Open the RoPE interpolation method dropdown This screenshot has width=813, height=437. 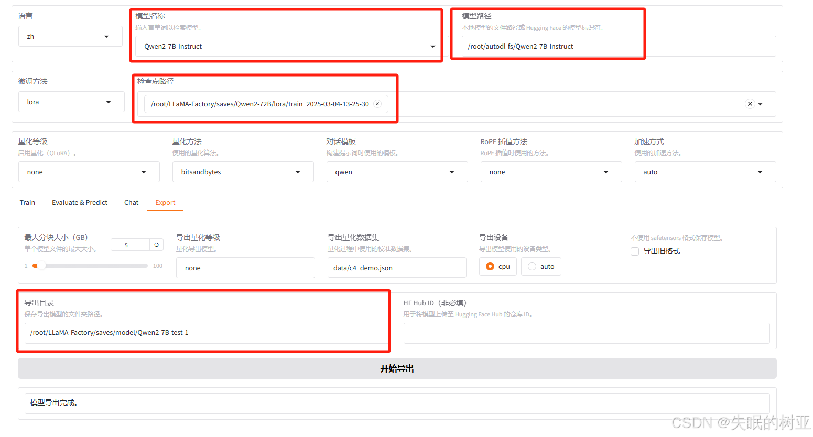(x=551, y=172)
